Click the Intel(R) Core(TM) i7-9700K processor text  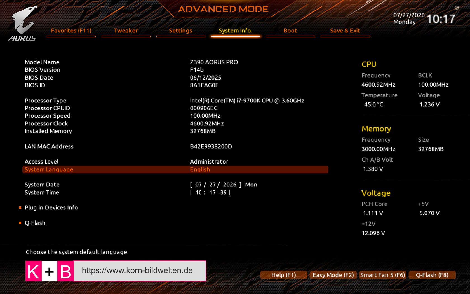pos(247,101)
